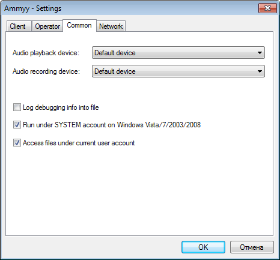Close the Ammyy Settings window

[267, 8]
